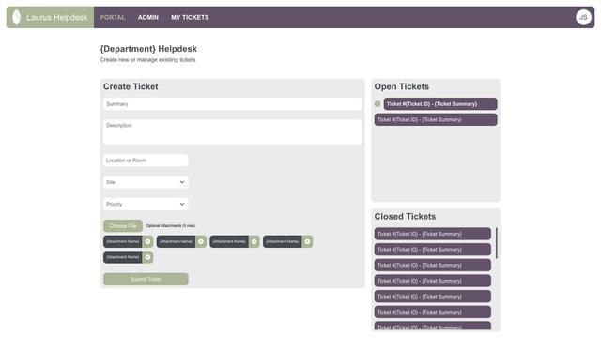Screen dimensions: 601x338
Task: Open the first closed ticket in list
Action: pos(433,234)
